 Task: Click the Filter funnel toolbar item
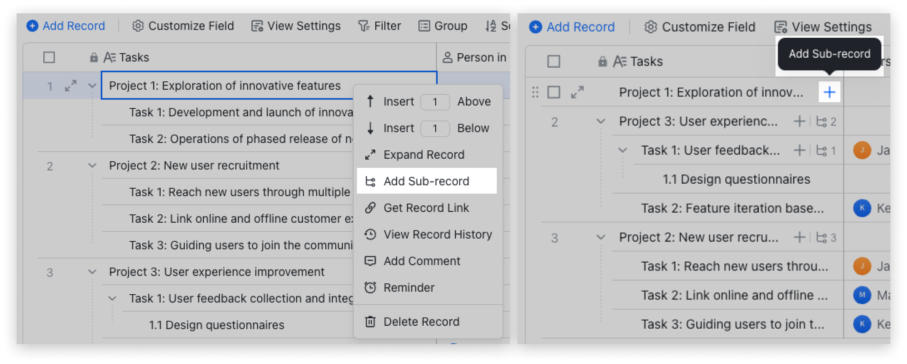pyautogui.click(x=379, y=26)
